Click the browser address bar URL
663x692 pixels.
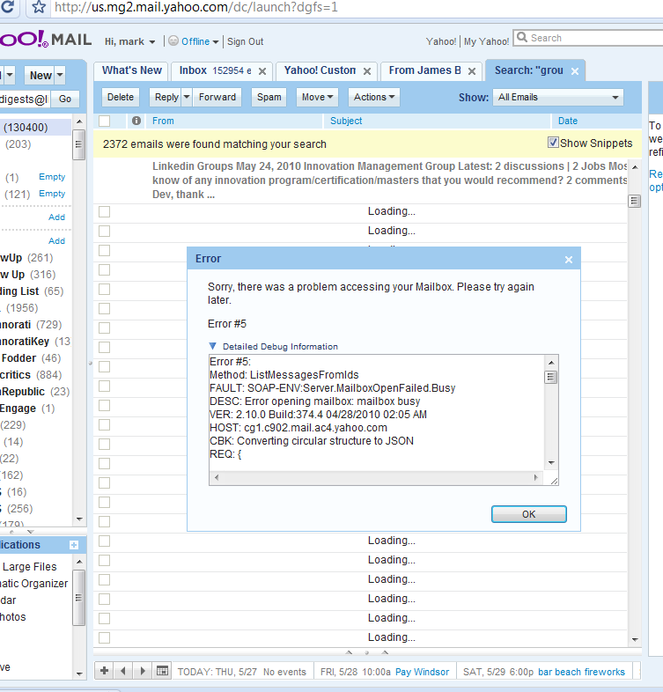(x=196, y=7)
